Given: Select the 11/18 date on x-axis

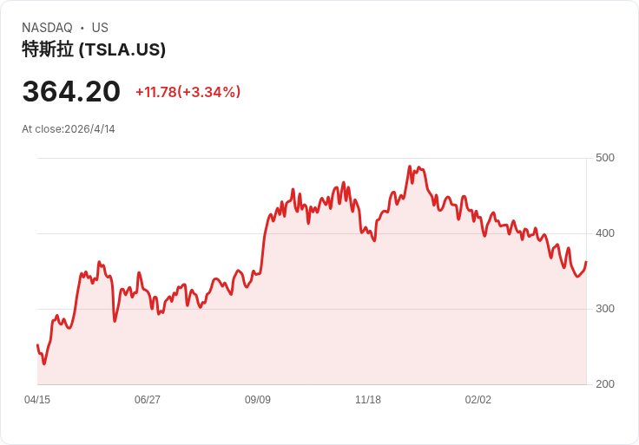Looking at the screenshot, I should point(368,400).
